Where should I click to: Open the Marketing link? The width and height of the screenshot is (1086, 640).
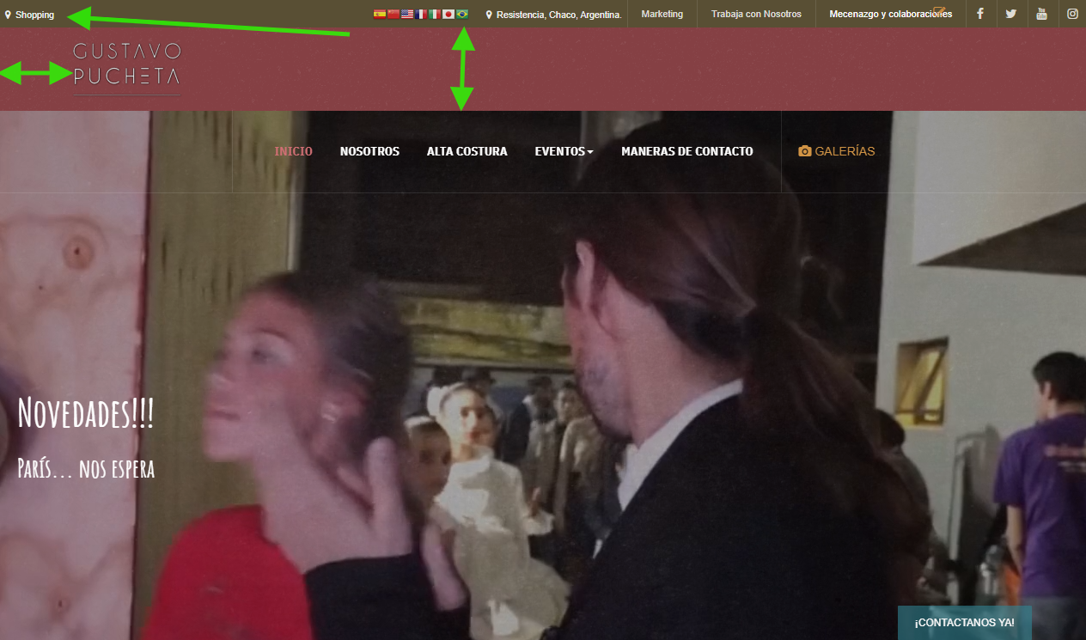pos(662,14)
